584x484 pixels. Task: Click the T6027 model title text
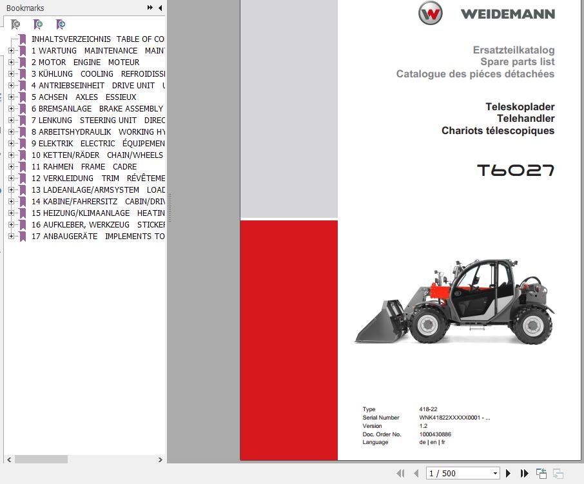[516, 170]
